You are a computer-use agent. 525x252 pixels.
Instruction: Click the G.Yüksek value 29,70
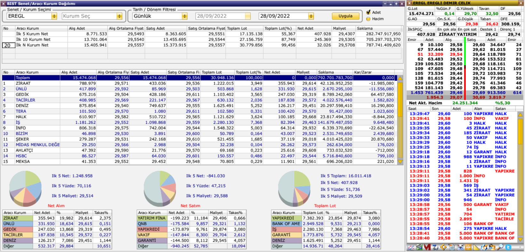click(470, 14)
